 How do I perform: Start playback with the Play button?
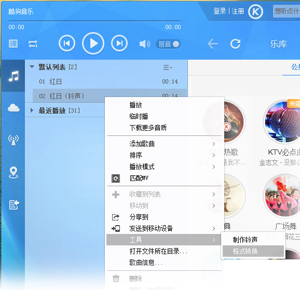[93, 44]
